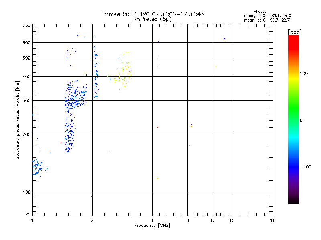
Task: Click the plot title with Tromsø timestamp
Action: tap(152, 14)
